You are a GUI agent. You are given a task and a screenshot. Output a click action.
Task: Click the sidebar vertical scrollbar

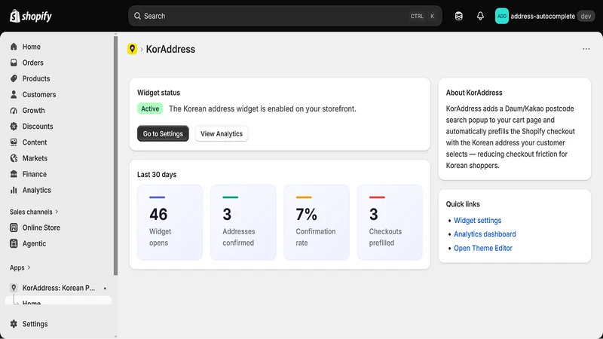click(x=115, y=156)
